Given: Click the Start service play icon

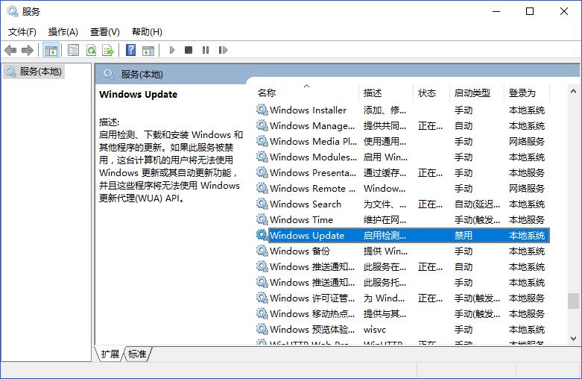Looking at the screenshot, I should 172,50.
